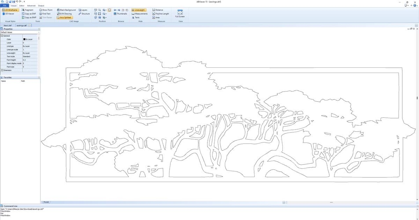Open the zoom-in dropdown arrow
The height and width of the screenshot is (220, 419).
tap(106, 10)
